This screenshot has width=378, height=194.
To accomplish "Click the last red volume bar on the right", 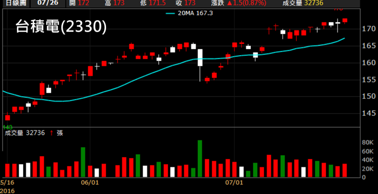I will [x=344, y=170].
